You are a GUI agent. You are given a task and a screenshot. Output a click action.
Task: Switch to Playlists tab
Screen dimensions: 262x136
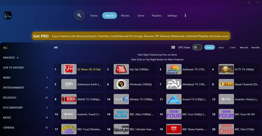pyautogui.click(x=157, y=15)
